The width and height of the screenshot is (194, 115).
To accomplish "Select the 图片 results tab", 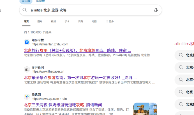I will [40, 21].
